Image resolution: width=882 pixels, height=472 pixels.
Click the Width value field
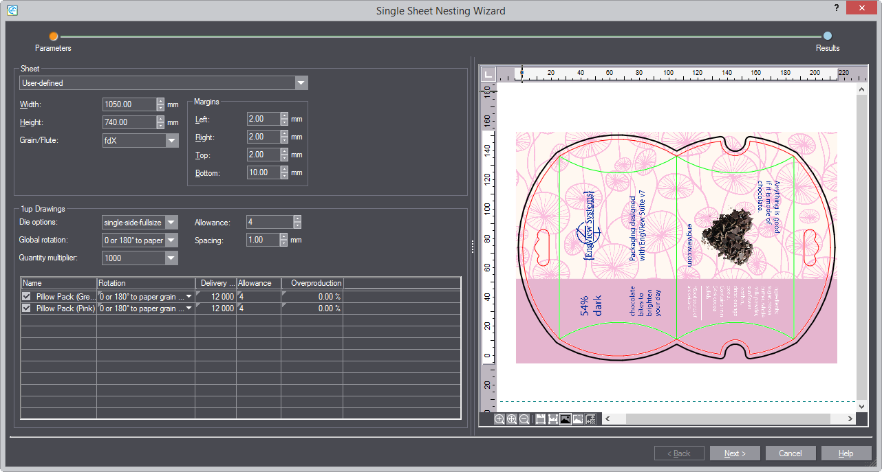coord(129,104)
